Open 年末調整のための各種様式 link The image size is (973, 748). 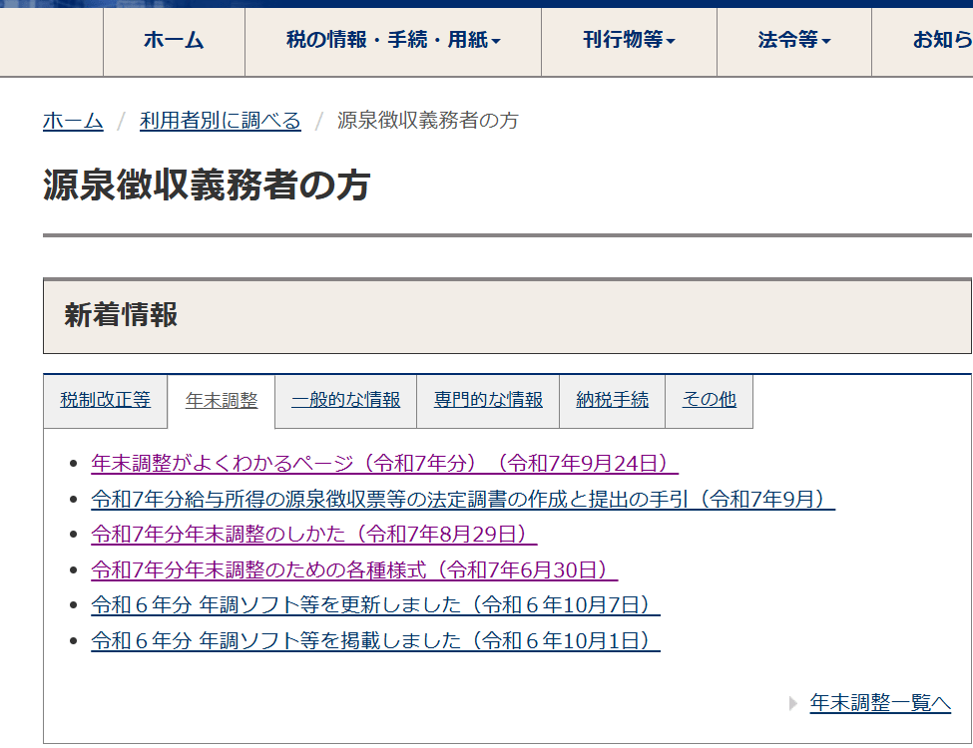(x=353, y=570)
